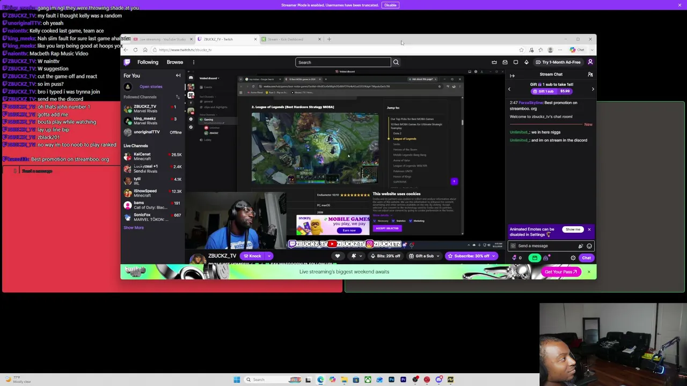
Task: Click the browser back arrow
Action: click(126, 50)
